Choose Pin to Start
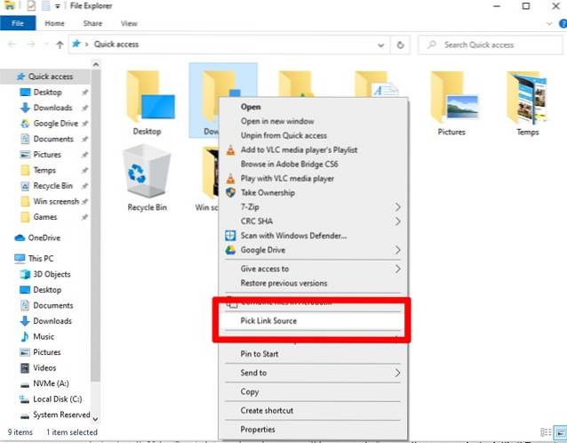 pyautogui.click(x=313, y=354)
